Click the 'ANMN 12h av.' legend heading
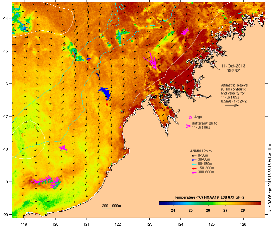The height and width of the screenshot is (227, 274). (201, 151)
